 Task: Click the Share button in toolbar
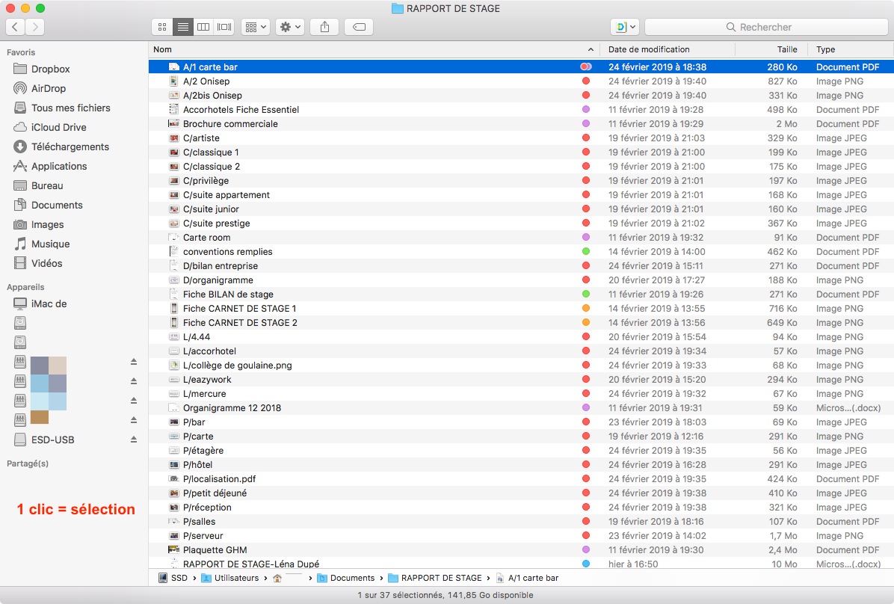324,27
